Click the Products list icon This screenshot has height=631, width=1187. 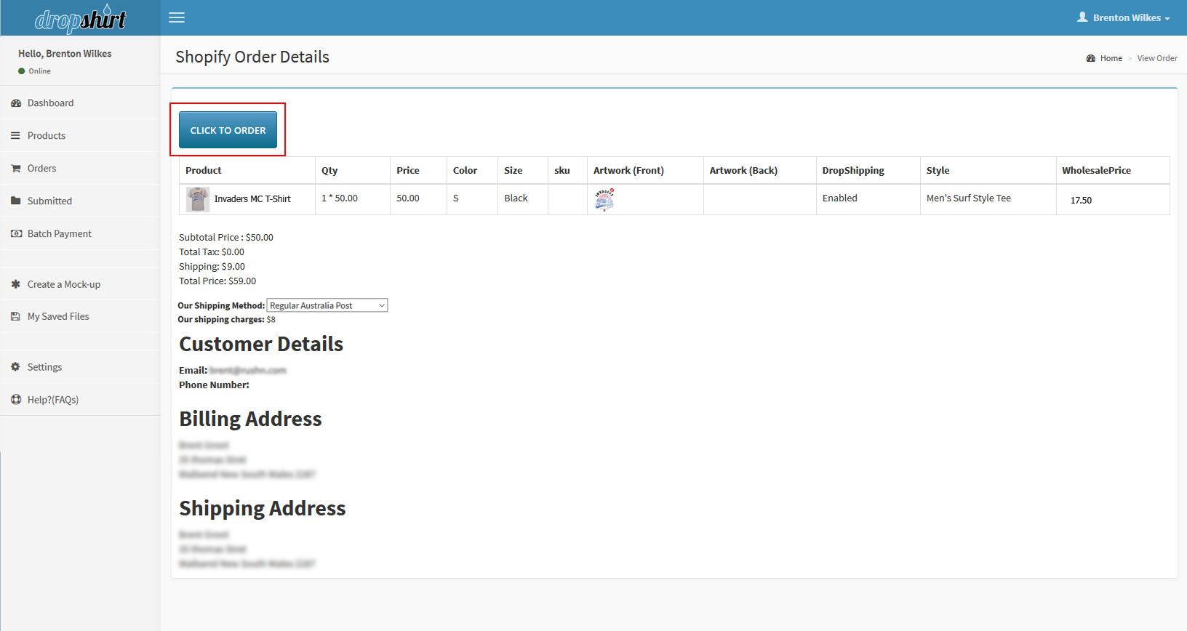tap(15, 136)
